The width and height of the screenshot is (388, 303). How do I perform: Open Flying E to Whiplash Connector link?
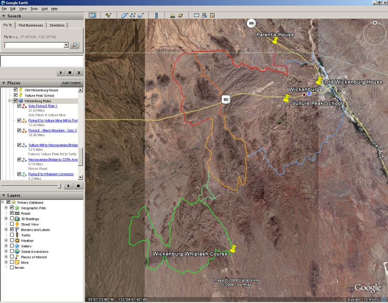tap(51, 174)
